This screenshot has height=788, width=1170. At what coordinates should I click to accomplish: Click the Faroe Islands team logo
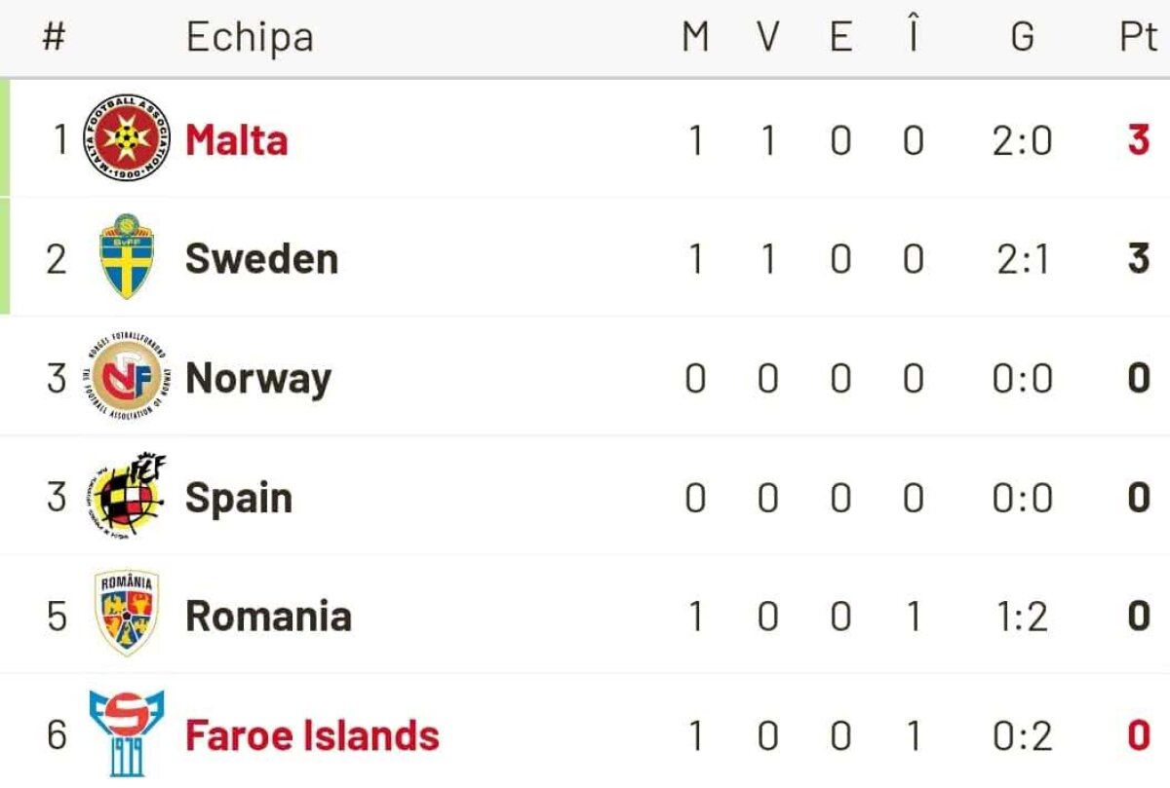(x=127, y=733)
